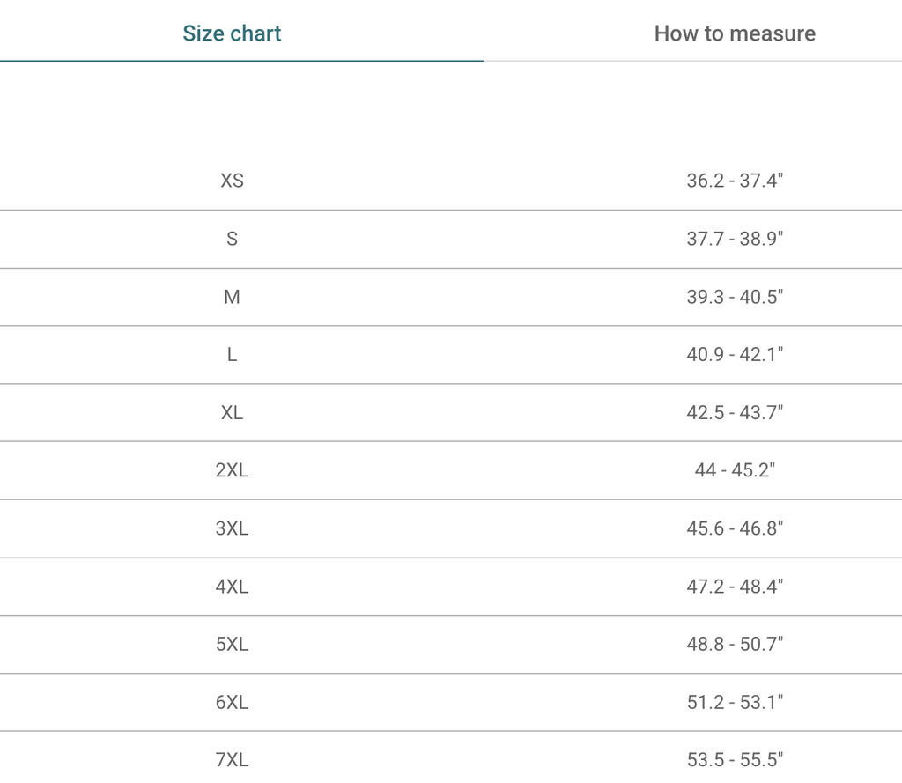This screenshot has height=783, width=902.
Task: Click the 5XL size label
Action: [x=232, y=645]
